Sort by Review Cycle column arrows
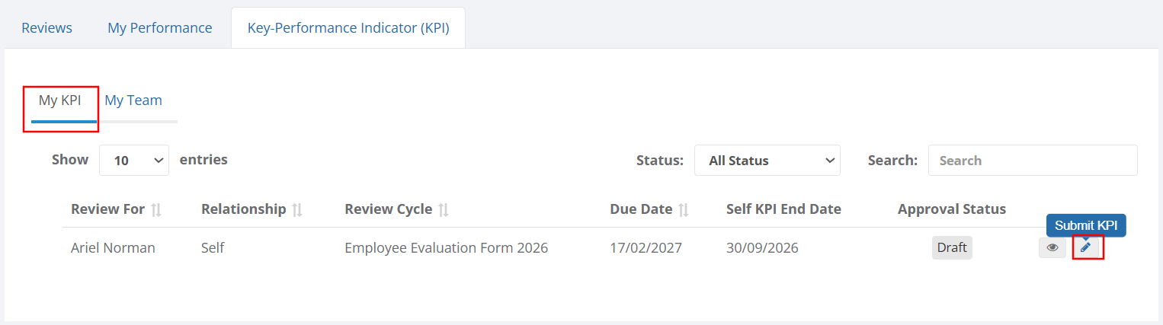This screenshot has width=1163, height=325. point(443,209)
